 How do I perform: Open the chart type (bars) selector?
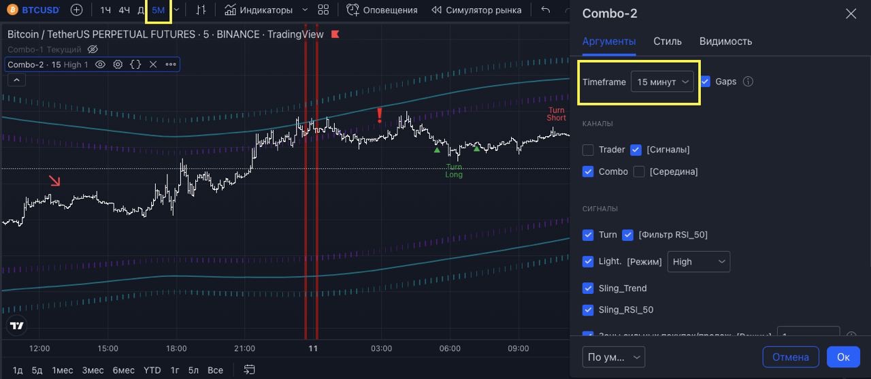(201, 10)
